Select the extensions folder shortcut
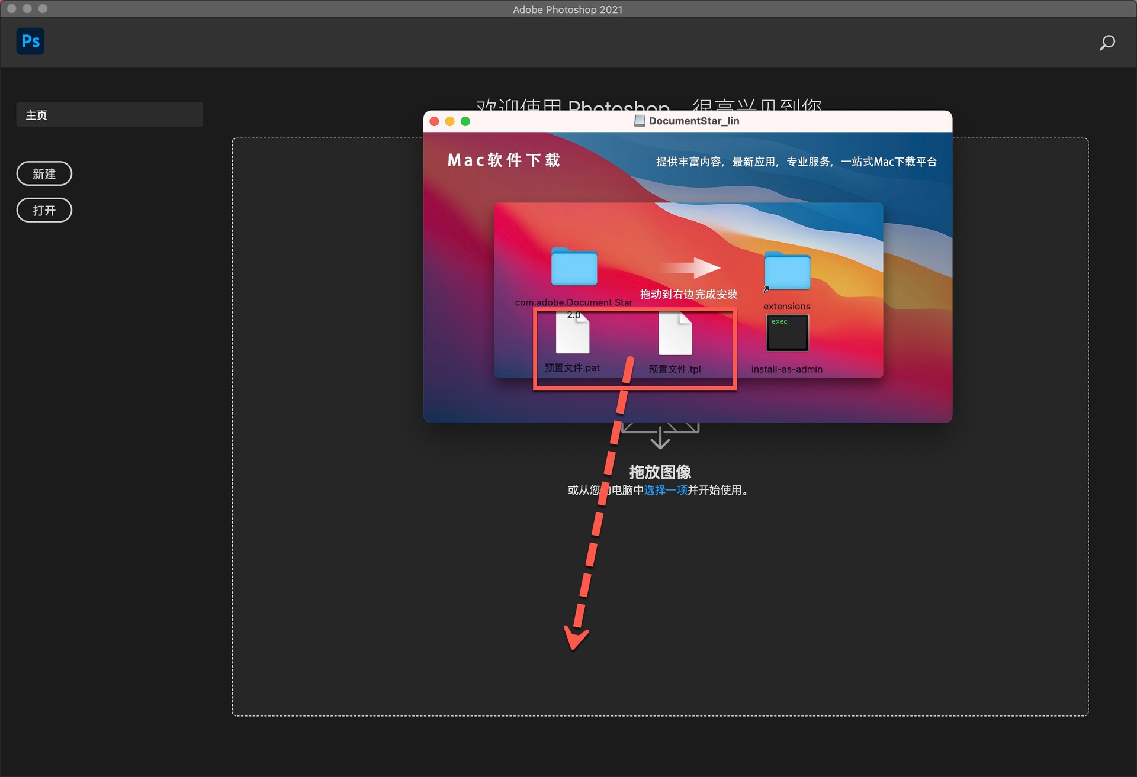 pyautogui.click(x=787, y=271)
